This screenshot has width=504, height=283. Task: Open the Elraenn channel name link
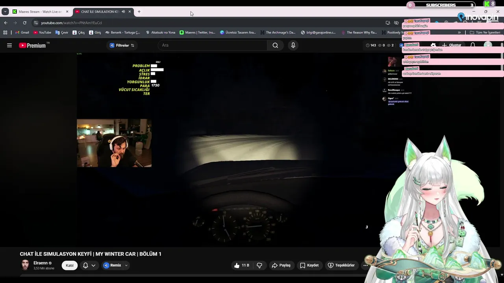click(x=41, y=263)
